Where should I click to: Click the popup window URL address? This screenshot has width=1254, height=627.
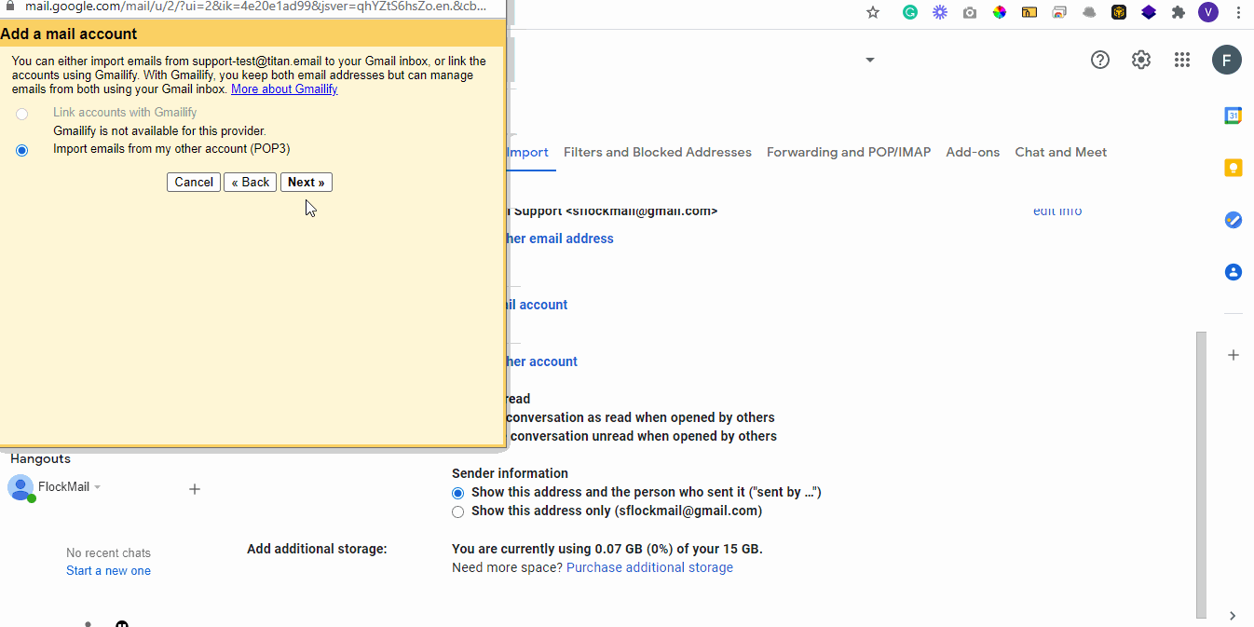point(255,6)
